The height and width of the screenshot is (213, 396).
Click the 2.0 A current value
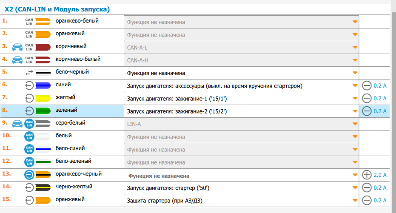(380, 175)
